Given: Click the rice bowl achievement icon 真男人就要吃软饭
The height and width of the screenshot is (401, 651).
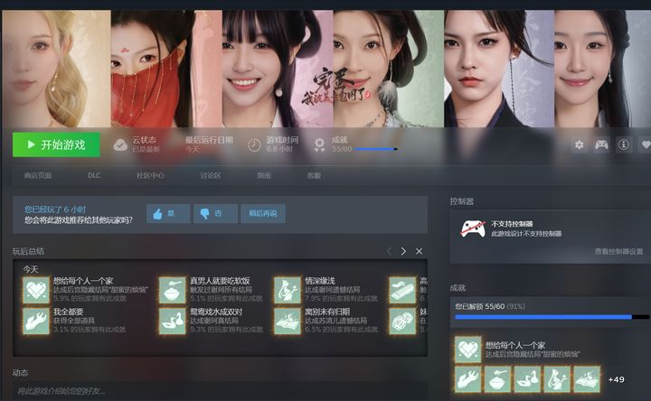Looking at the screenshot, I should [x=173, y=290].
